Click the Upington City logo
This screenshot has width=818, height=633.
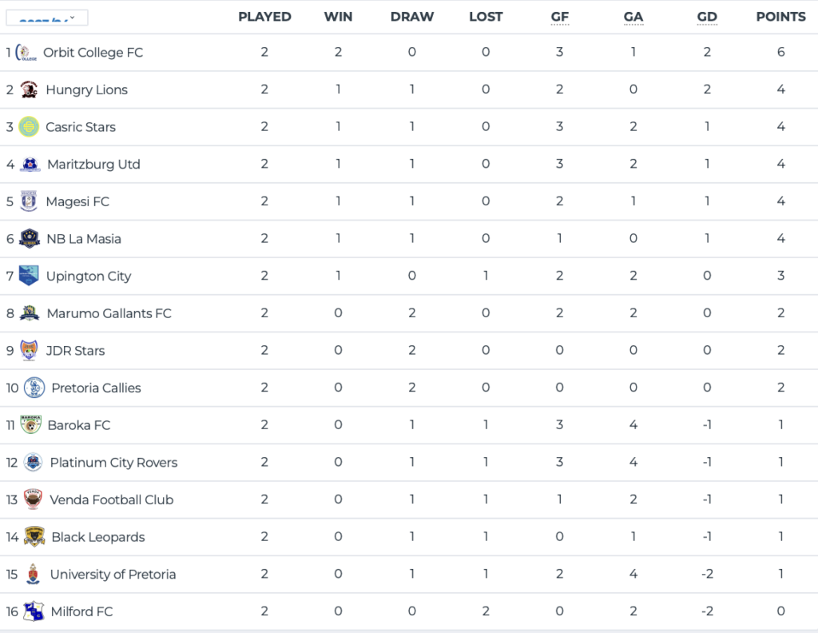coord(29,276)
